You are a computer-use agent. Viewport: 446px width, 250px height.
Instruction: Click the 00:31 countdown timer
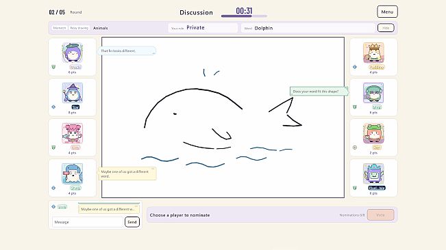point(244,11)
